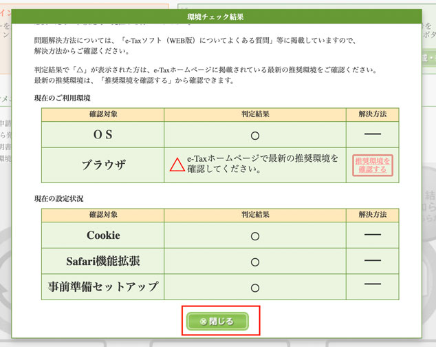This screenshot has height=347, width=436.
Task: Click the red triangle warning icon
Action: click(177, 165)
